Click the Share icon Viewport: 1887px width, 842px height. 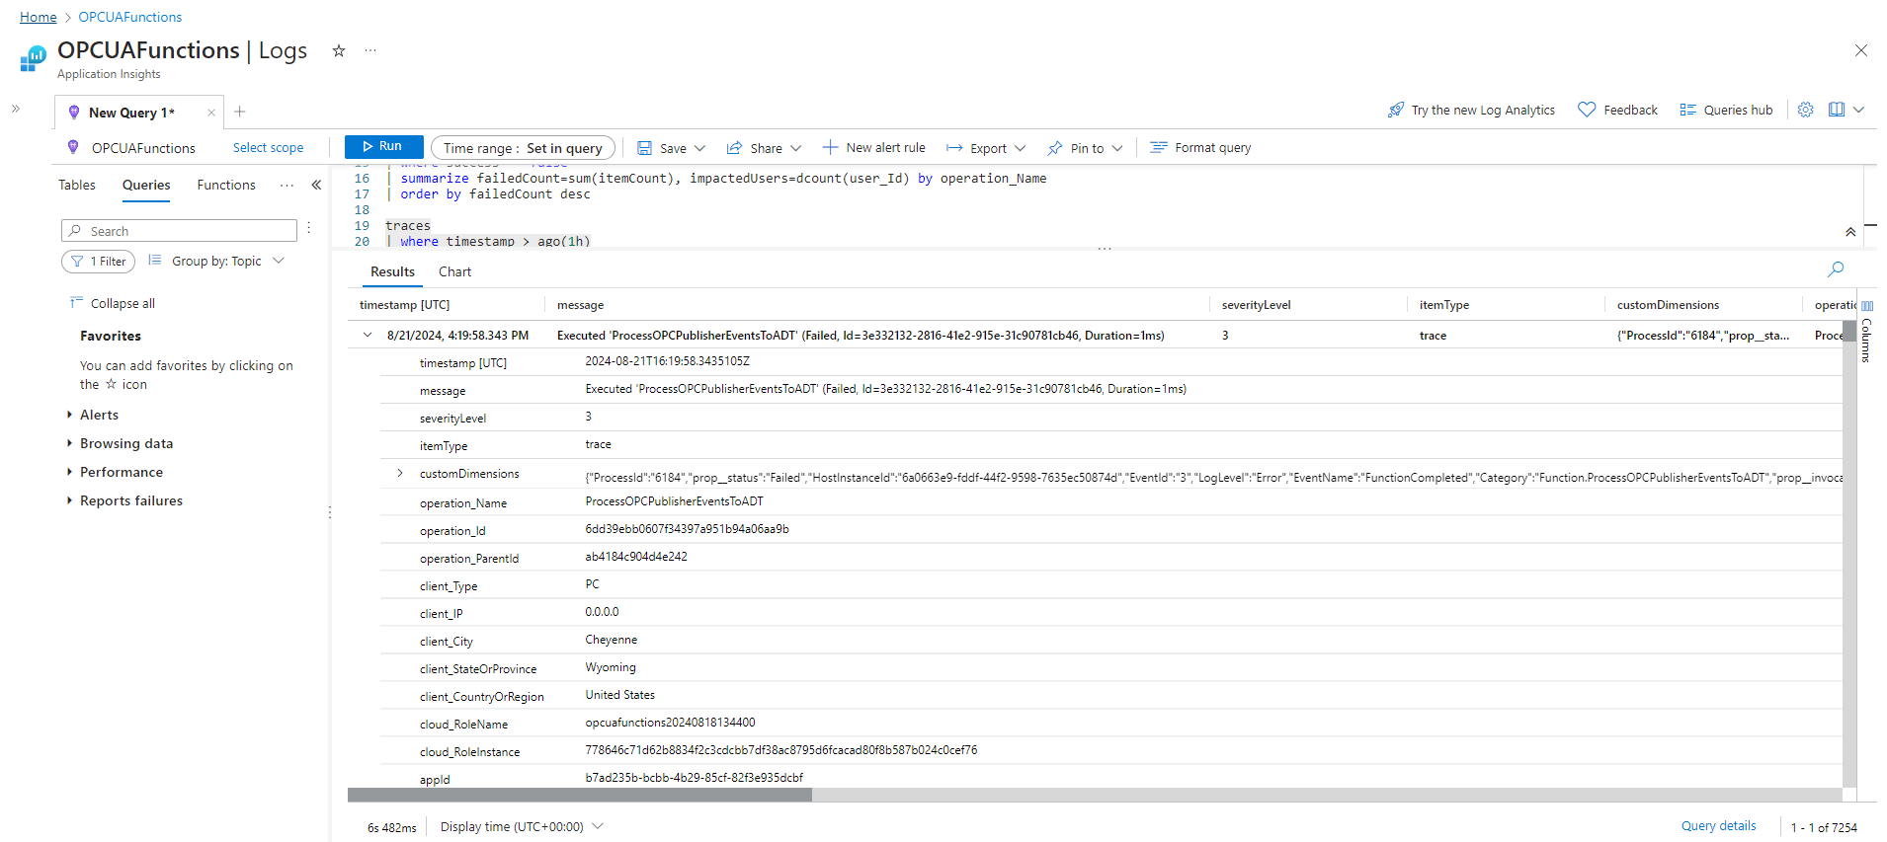[734, 148]
